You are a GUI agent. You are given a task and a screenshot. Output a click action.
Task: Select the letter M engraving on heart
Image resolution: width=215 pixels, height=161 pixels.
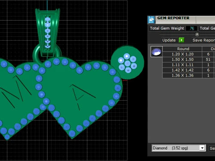point(16,91)
